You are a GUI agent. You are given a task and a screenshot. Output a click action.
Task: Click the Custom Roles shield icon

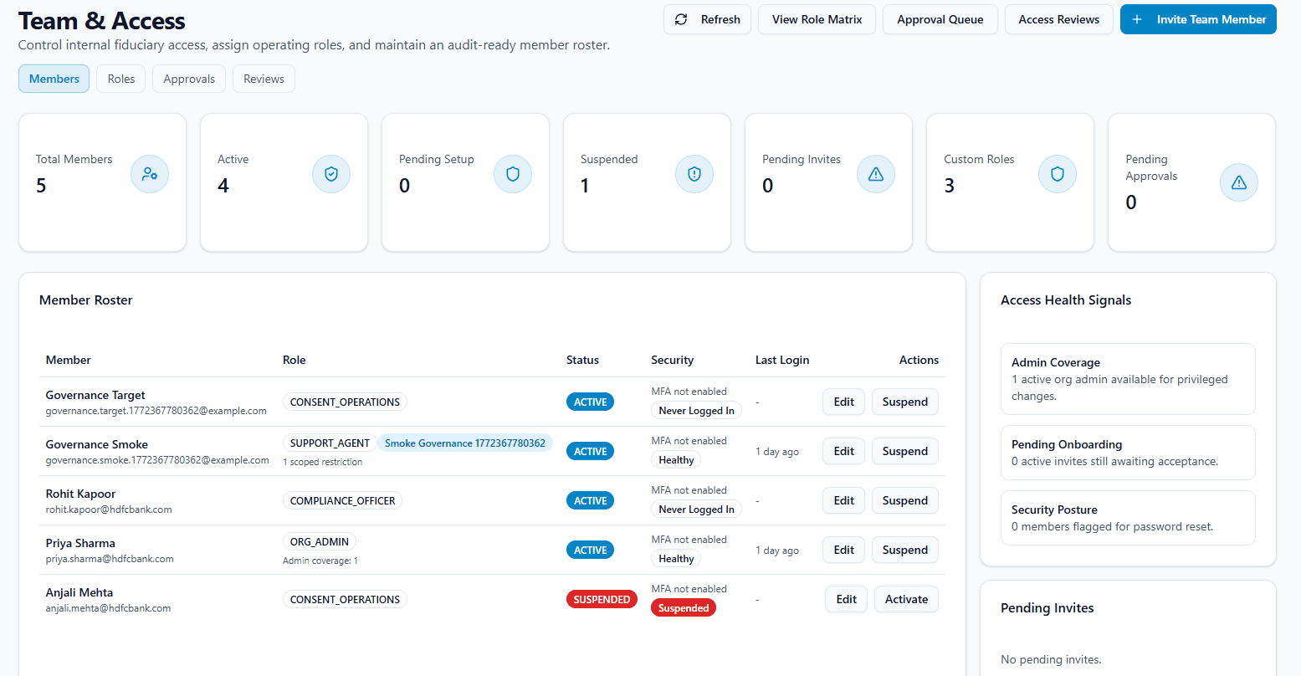coord(1058,174)
